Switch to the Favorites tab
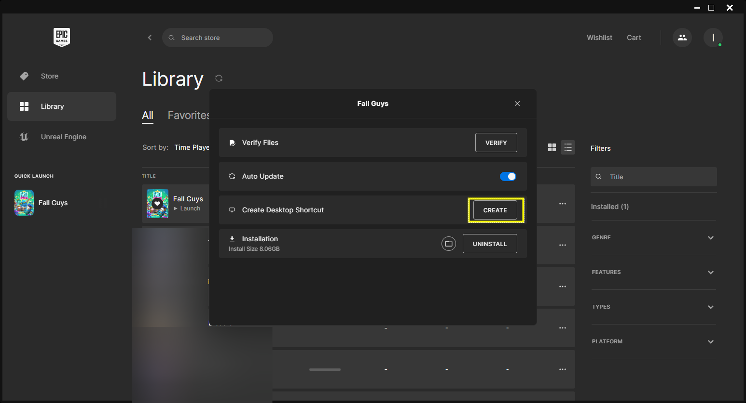Image resolution: width=746 pixels, height=403 pixels. (x=189, y=116)
